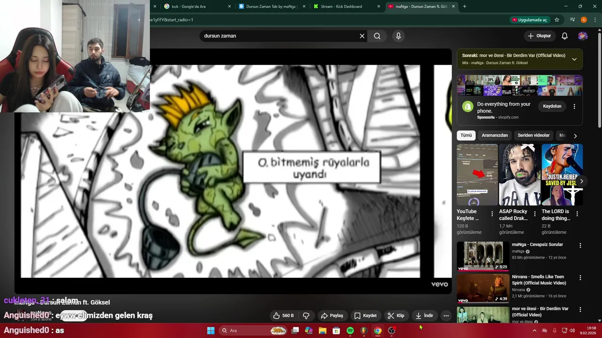Click Kaydolun on the Shopify ad
602x338 pixels.
click(552, 107)
